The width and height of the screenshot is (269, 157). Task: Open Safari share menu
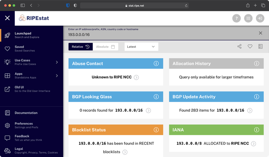248,5
